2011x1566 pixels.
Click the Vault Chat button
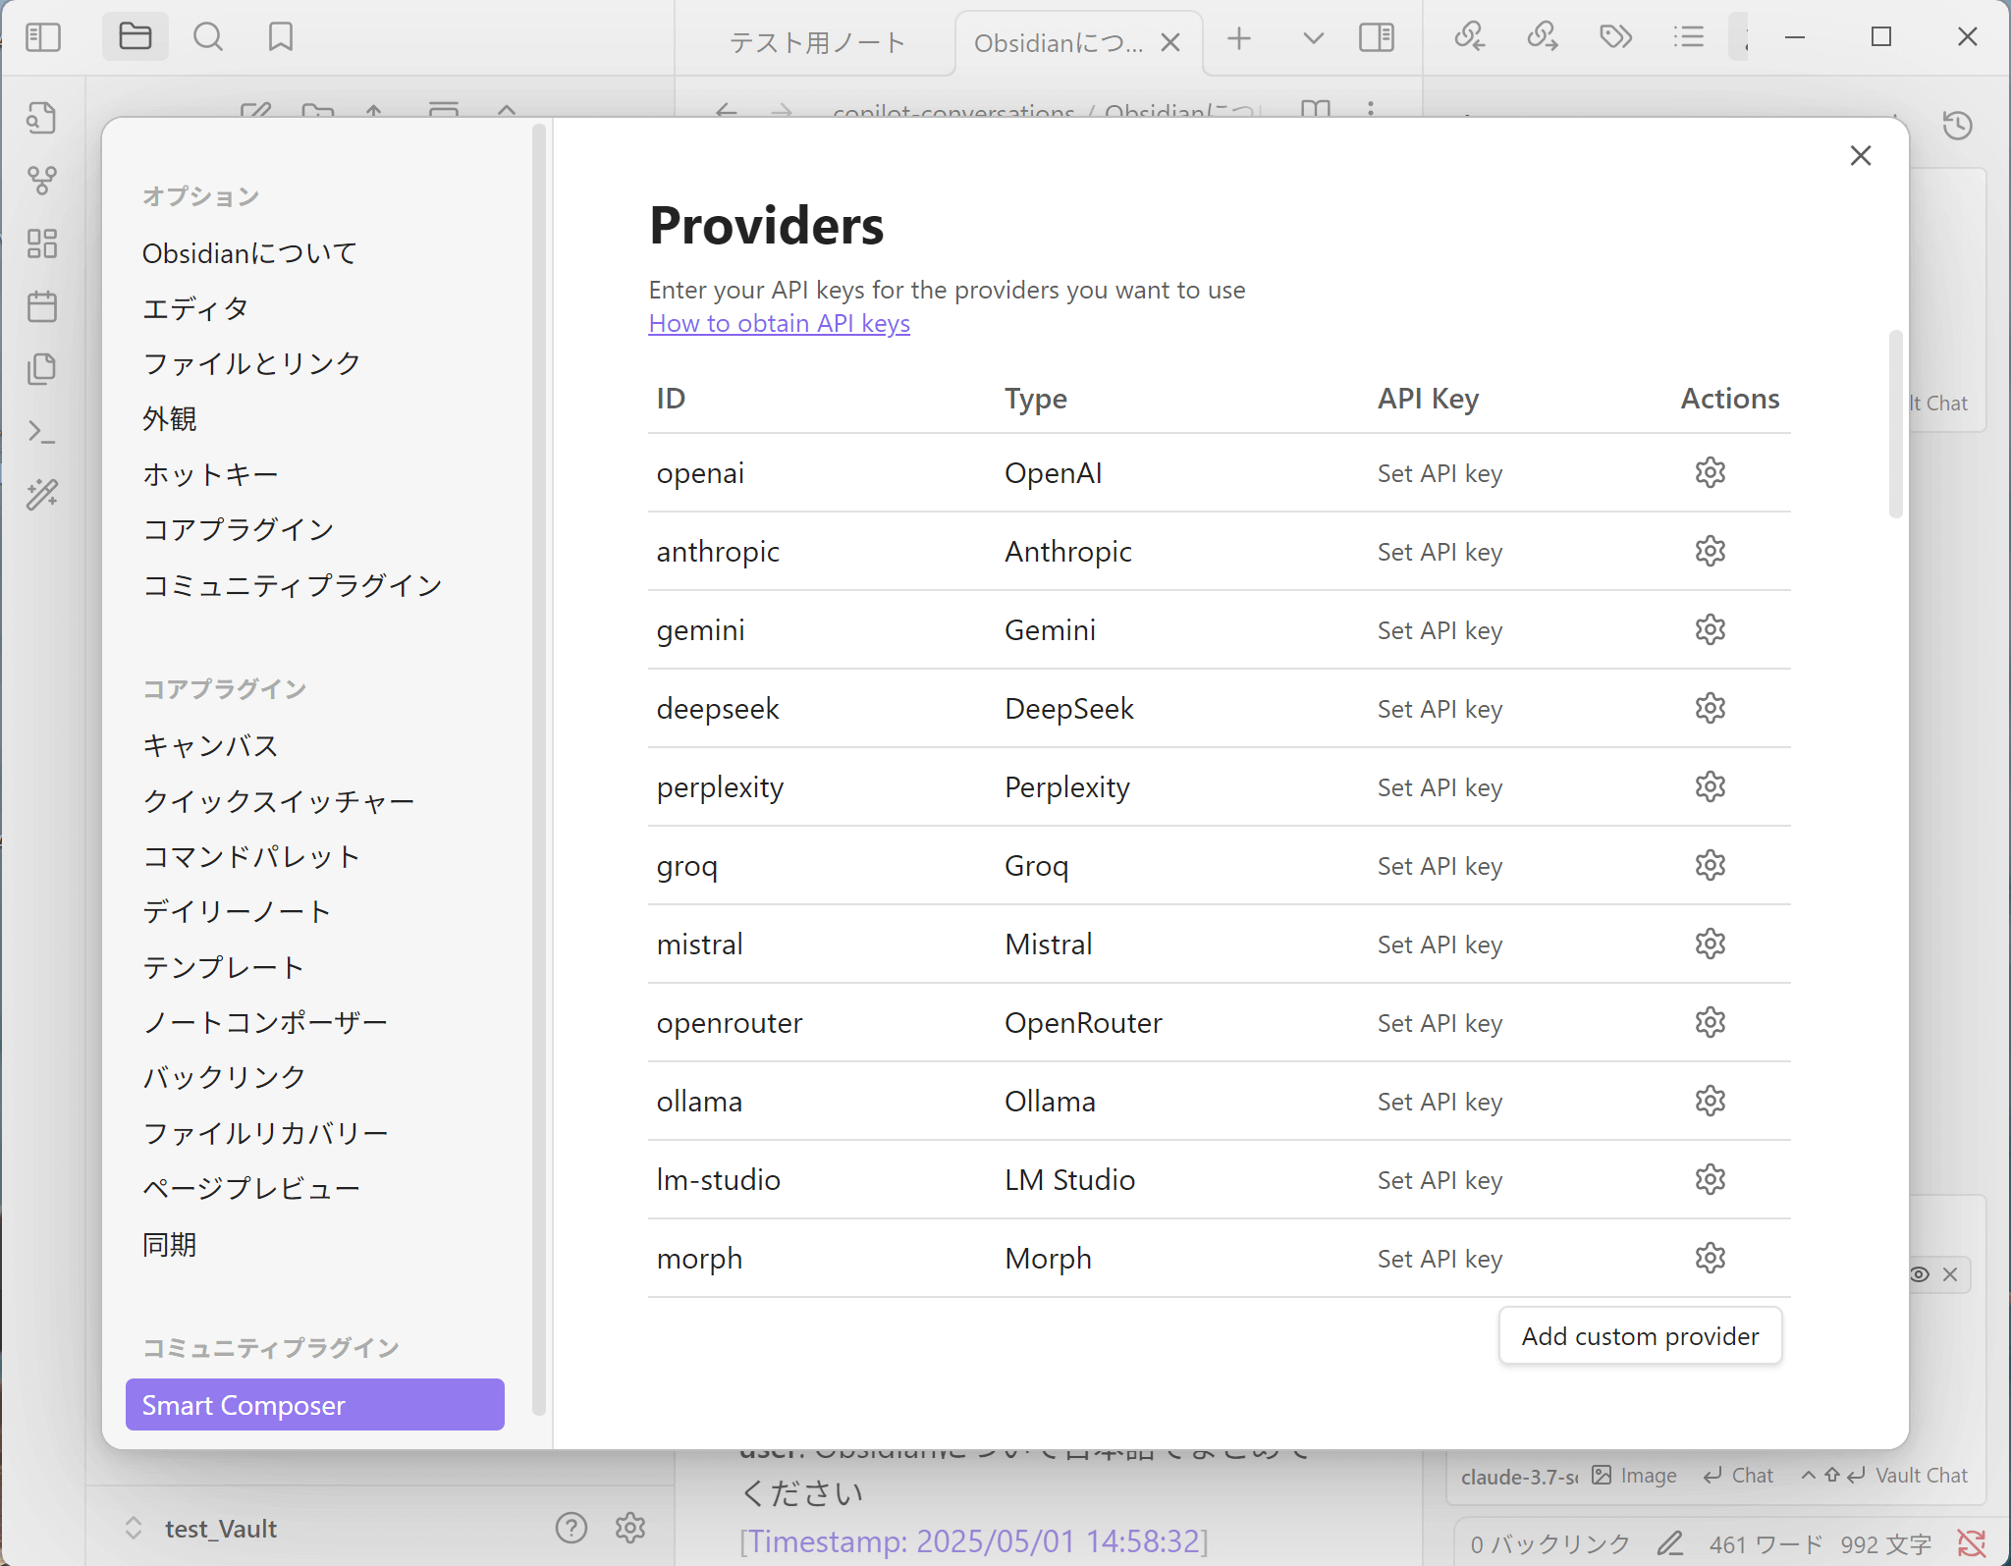coord(1885,1475)
